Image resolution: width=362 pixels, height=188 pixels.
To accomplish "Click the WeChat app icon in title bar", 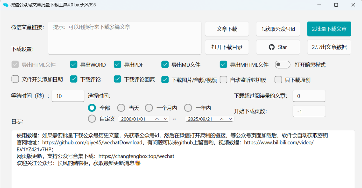I will click(5, 5).
